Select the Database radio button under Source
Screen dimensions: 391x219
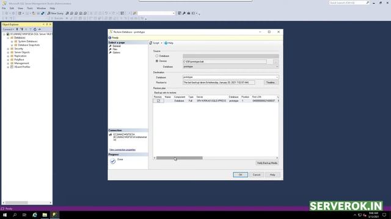(157, 56)
